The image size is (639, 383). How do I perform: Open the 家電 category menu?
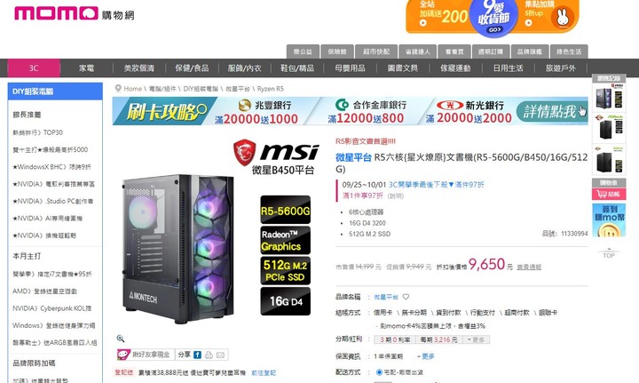point(86,68)
